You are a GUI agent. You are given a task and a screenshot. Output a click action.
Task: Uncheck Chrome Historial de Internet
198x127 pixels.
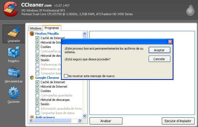pos(37,87)
